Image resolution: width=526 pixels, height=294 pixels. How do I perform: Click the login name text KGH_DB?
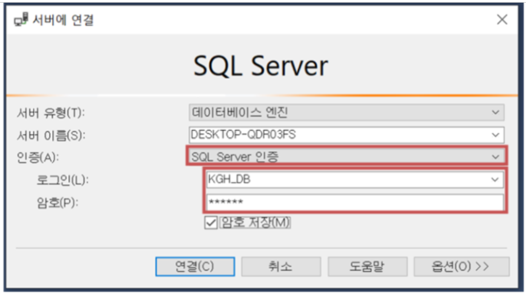tap(229, 179)
